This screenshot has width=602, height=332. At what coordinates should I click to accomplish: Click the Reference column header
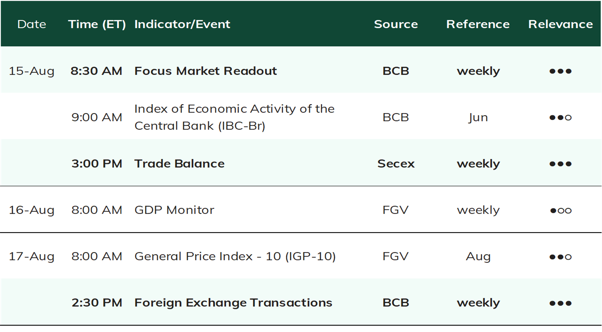point(478,24)
